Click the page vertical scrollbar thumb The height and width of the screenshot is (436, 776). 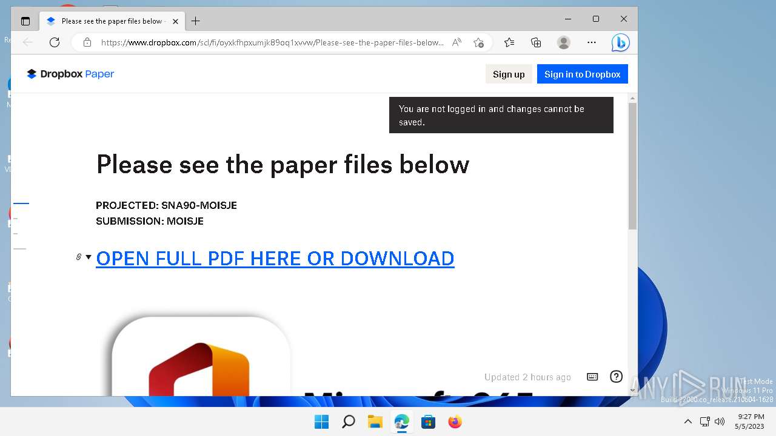(632, 166)
